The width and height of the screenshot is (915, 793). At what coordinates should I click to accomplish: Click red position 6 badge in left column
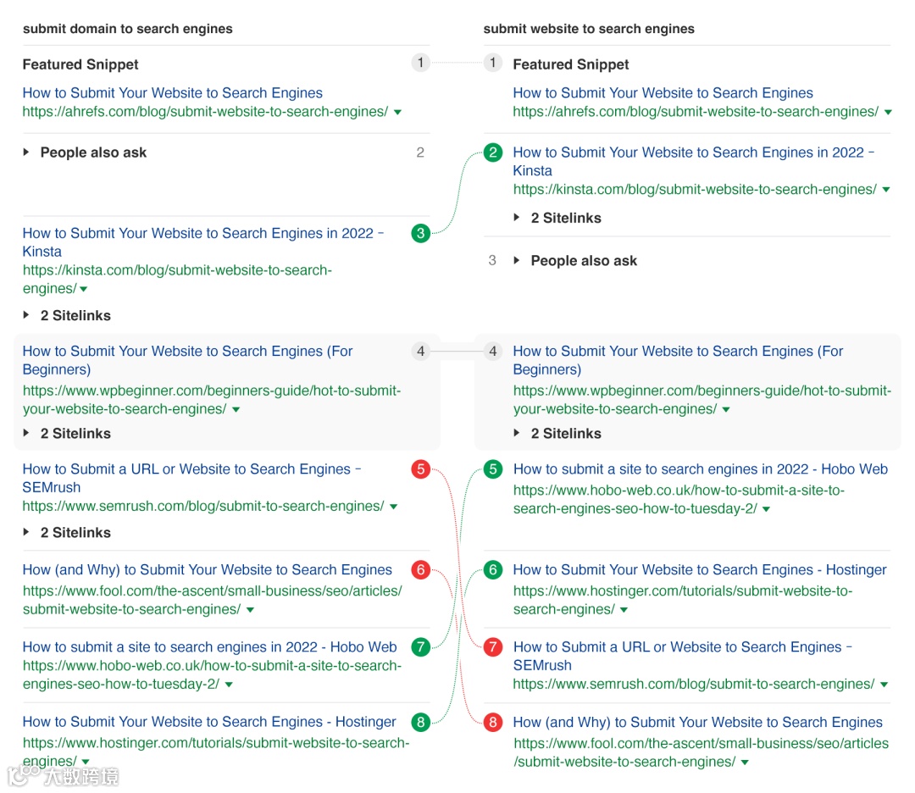(421, 569)
